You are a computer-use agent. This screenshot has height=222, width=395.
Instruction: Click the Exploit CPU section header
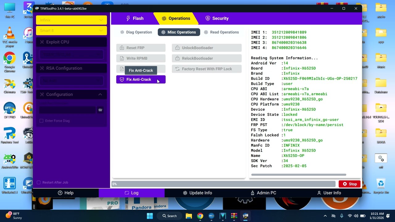[x=71, y=42]
